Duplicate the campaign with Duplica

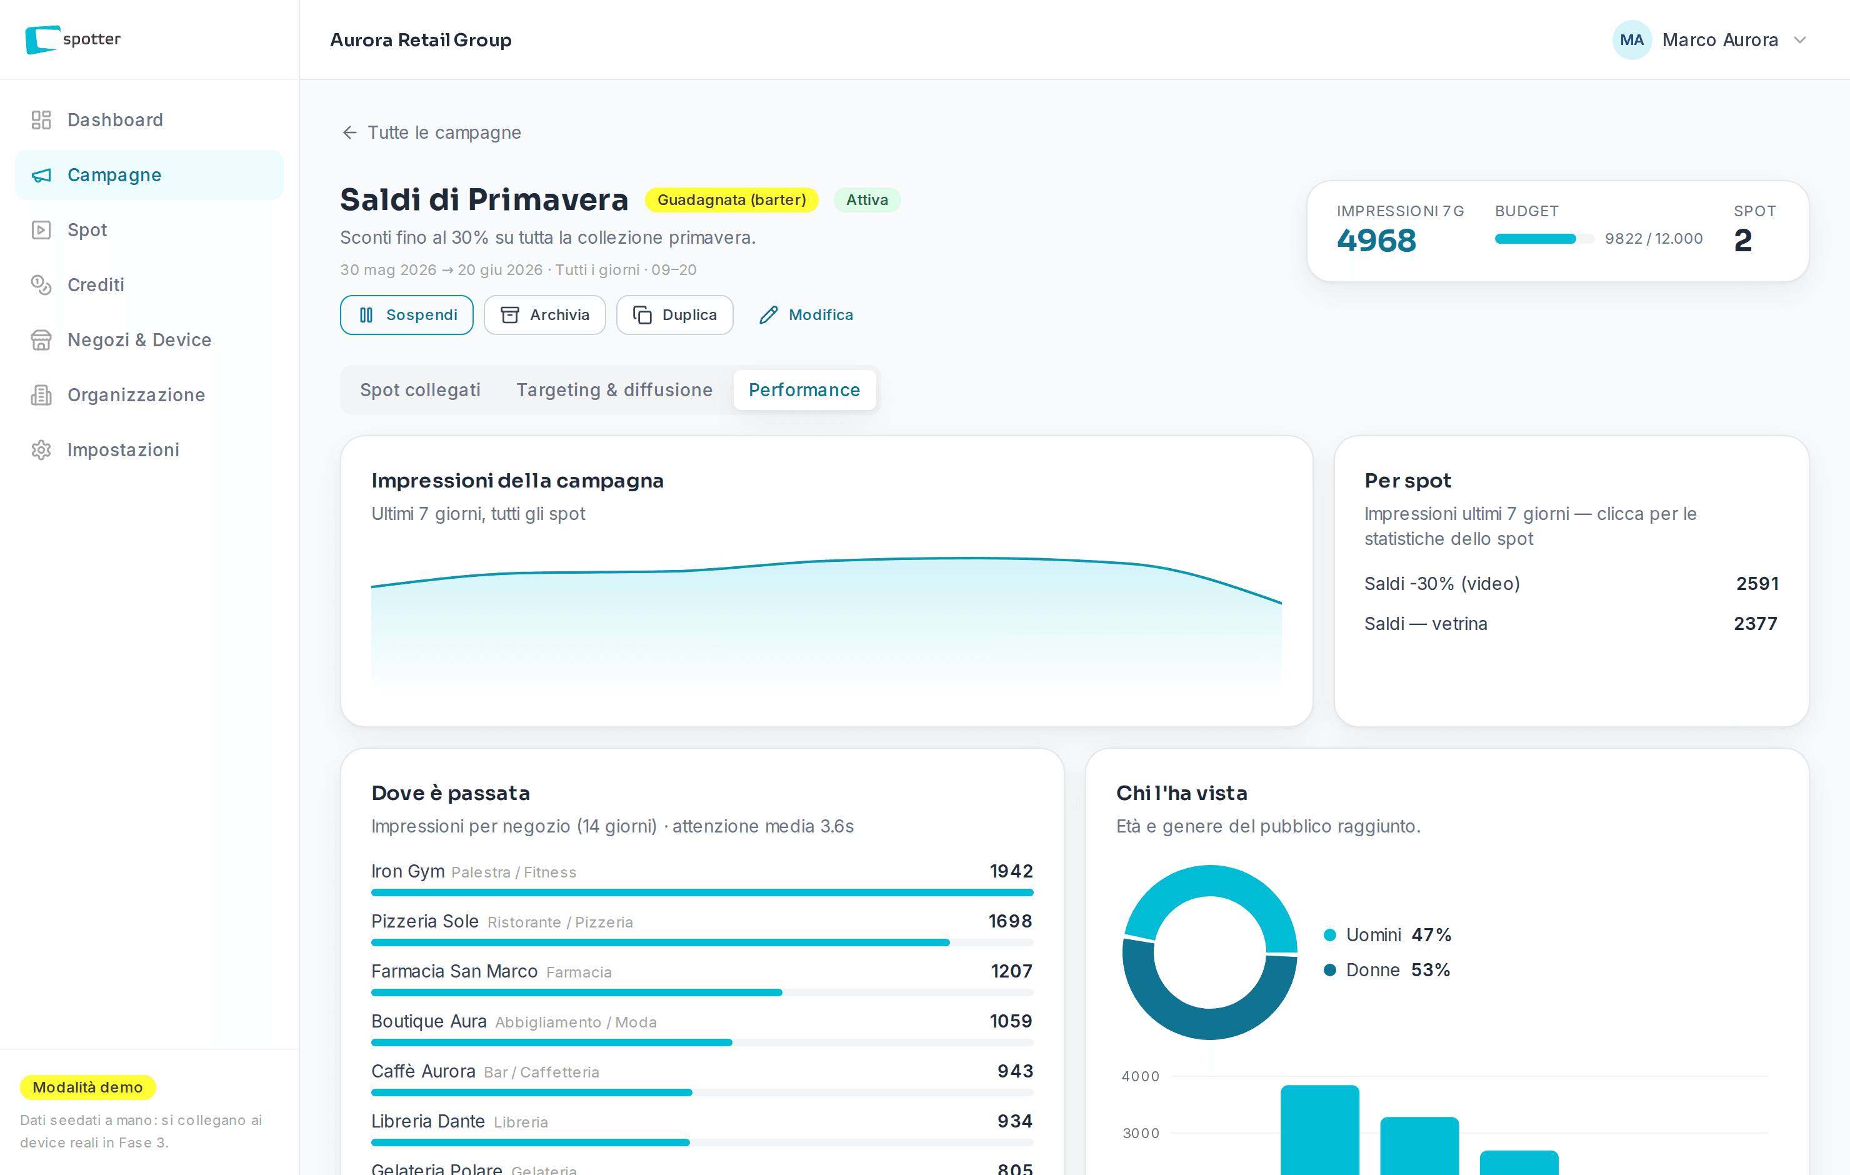tap(674, 315)
